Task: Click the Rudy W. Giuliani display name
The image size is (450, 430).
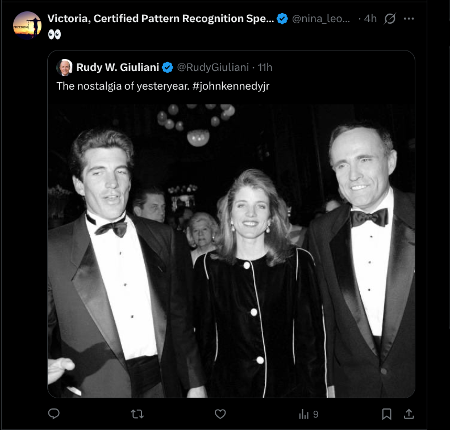Action: coord(118,68)
